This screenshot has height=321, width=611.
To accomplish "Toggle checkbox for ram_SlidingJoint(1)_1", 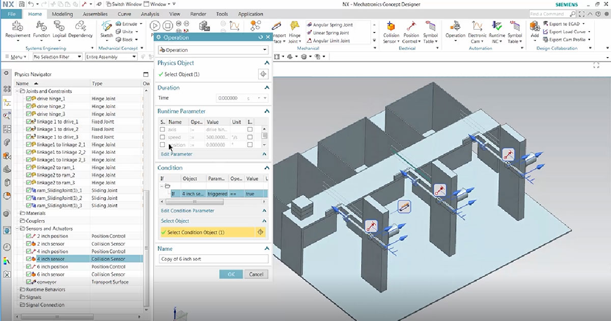I will [30, 191].
